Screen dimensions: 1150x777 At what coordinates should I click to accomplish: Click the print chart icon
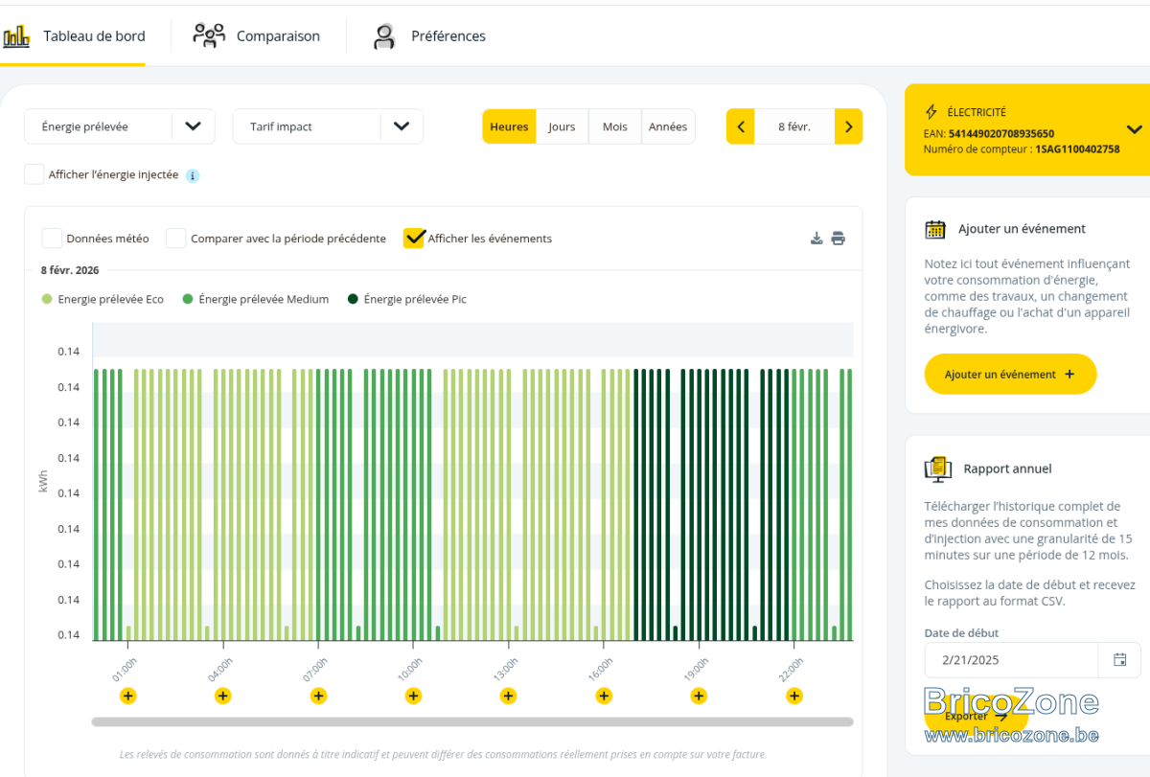coord(838,239)
